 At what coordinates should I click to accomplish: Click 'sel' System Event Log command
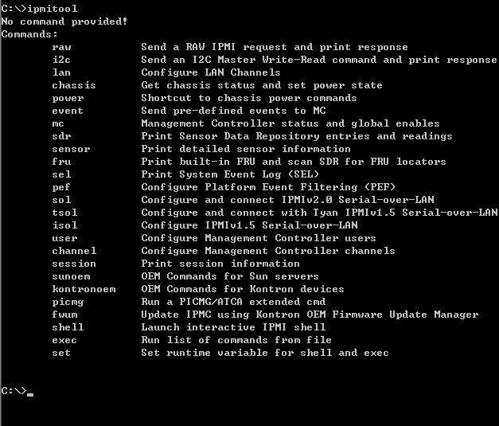point(61,174)
